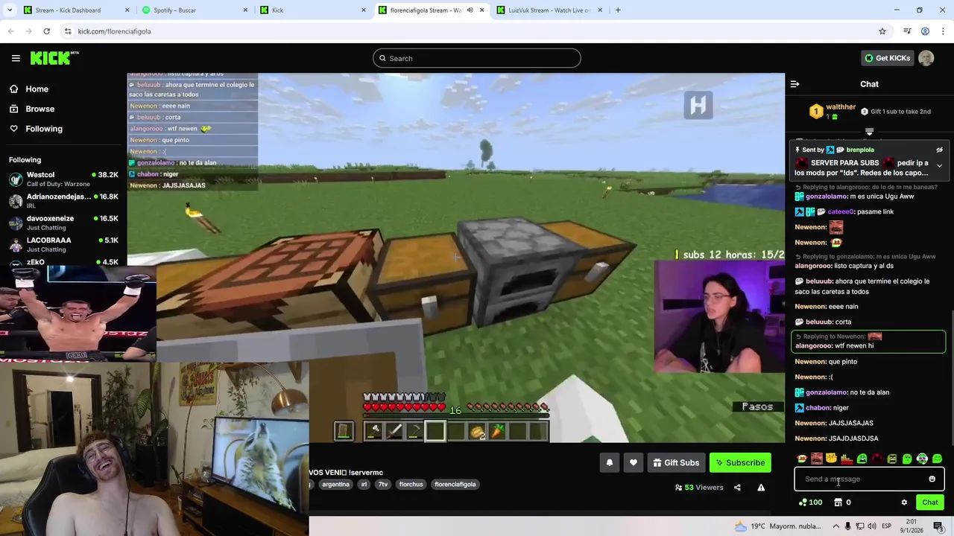
Task: Click the Subscribe button
Action: pyautogui.click(x=740, y=462)
